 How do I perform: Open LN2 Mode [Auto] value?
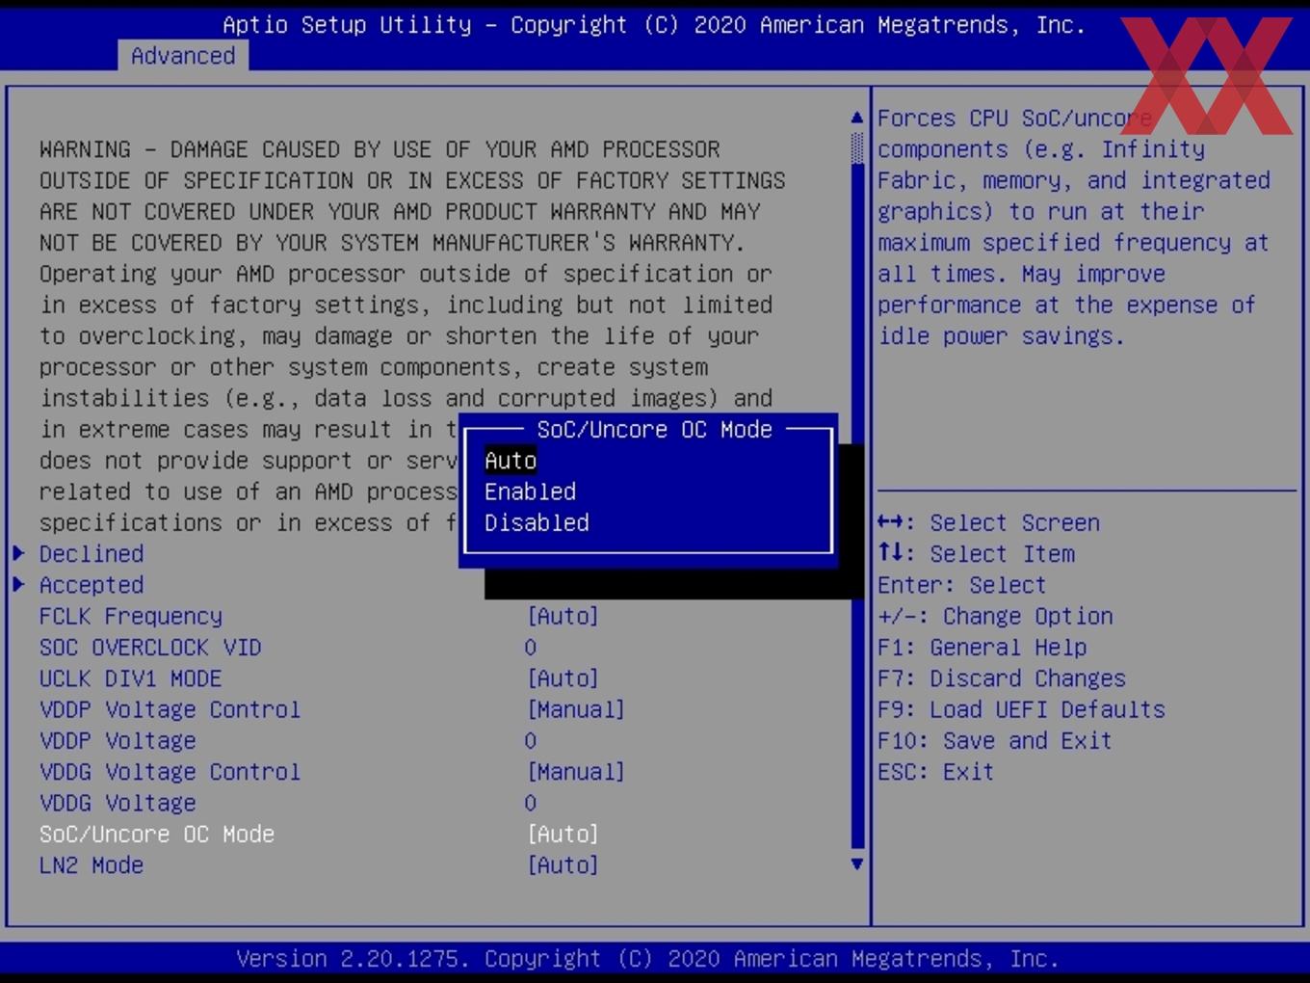[x=563, y=865]
